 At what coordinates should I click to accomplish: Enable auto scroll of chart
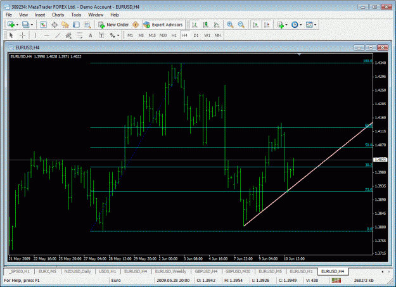click(x=255, y=25)
